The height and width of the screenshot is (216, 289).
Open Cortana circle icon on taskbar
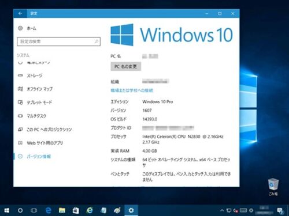[20, 210]
